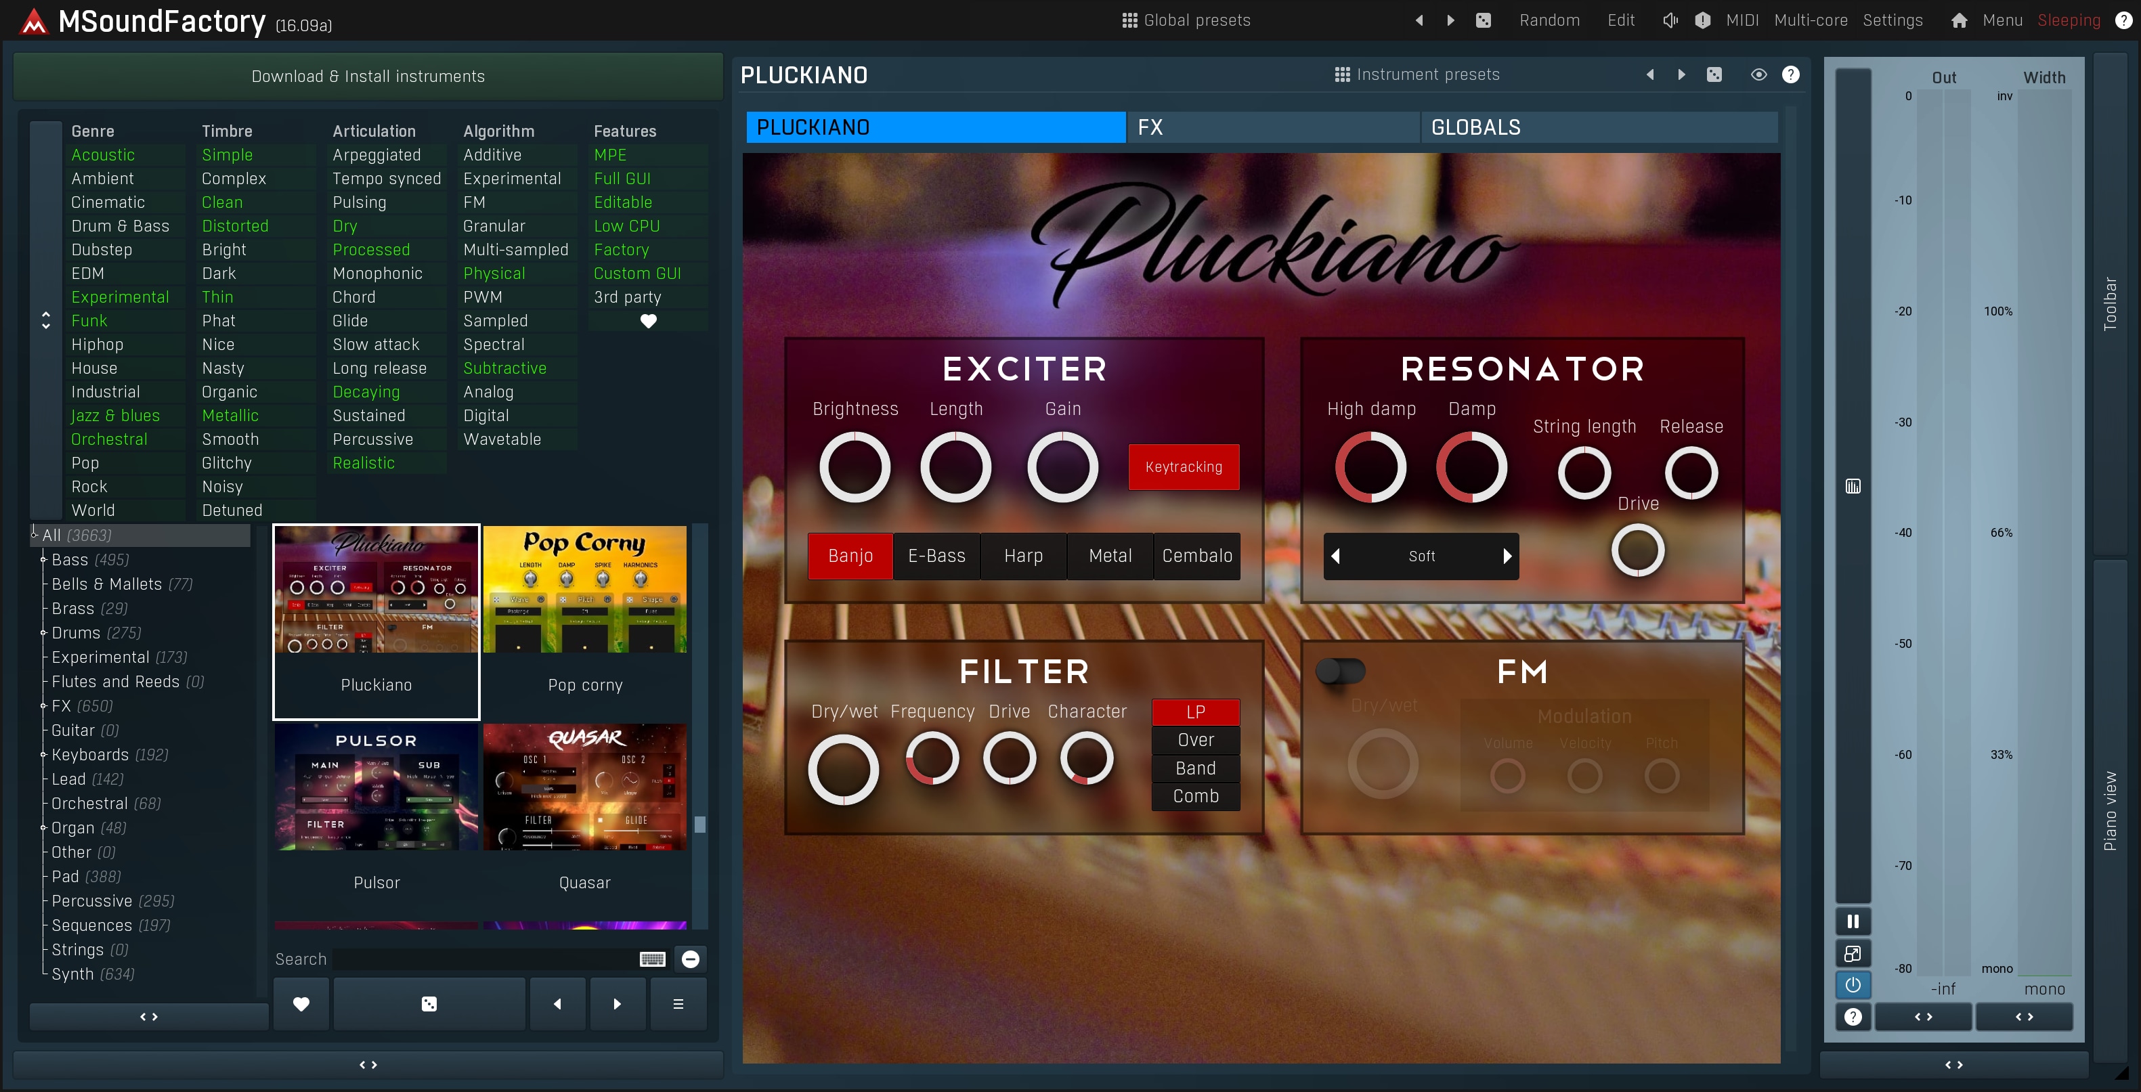Go to next global preset arrow
Viewport: 2141px width, 1092px height.
click(1451, 20)
